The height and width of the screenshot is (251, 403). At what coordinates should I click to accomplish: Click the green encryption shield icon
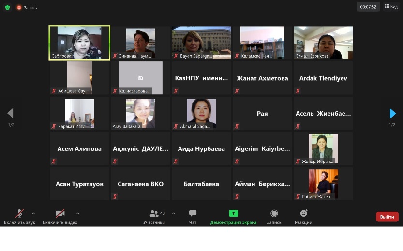[7, 7]
